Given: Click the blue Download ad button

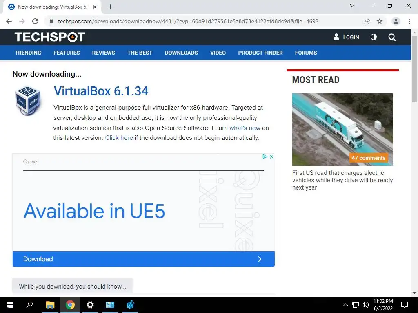Looking at the screenshot, I should pos(143,259).
